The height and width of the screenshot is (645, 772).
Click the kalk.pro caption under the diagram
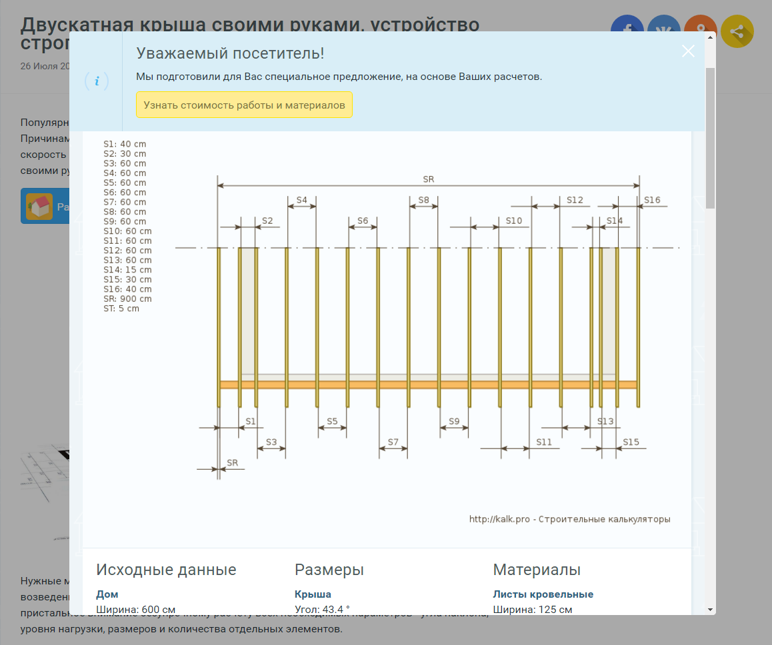point(569,519)
